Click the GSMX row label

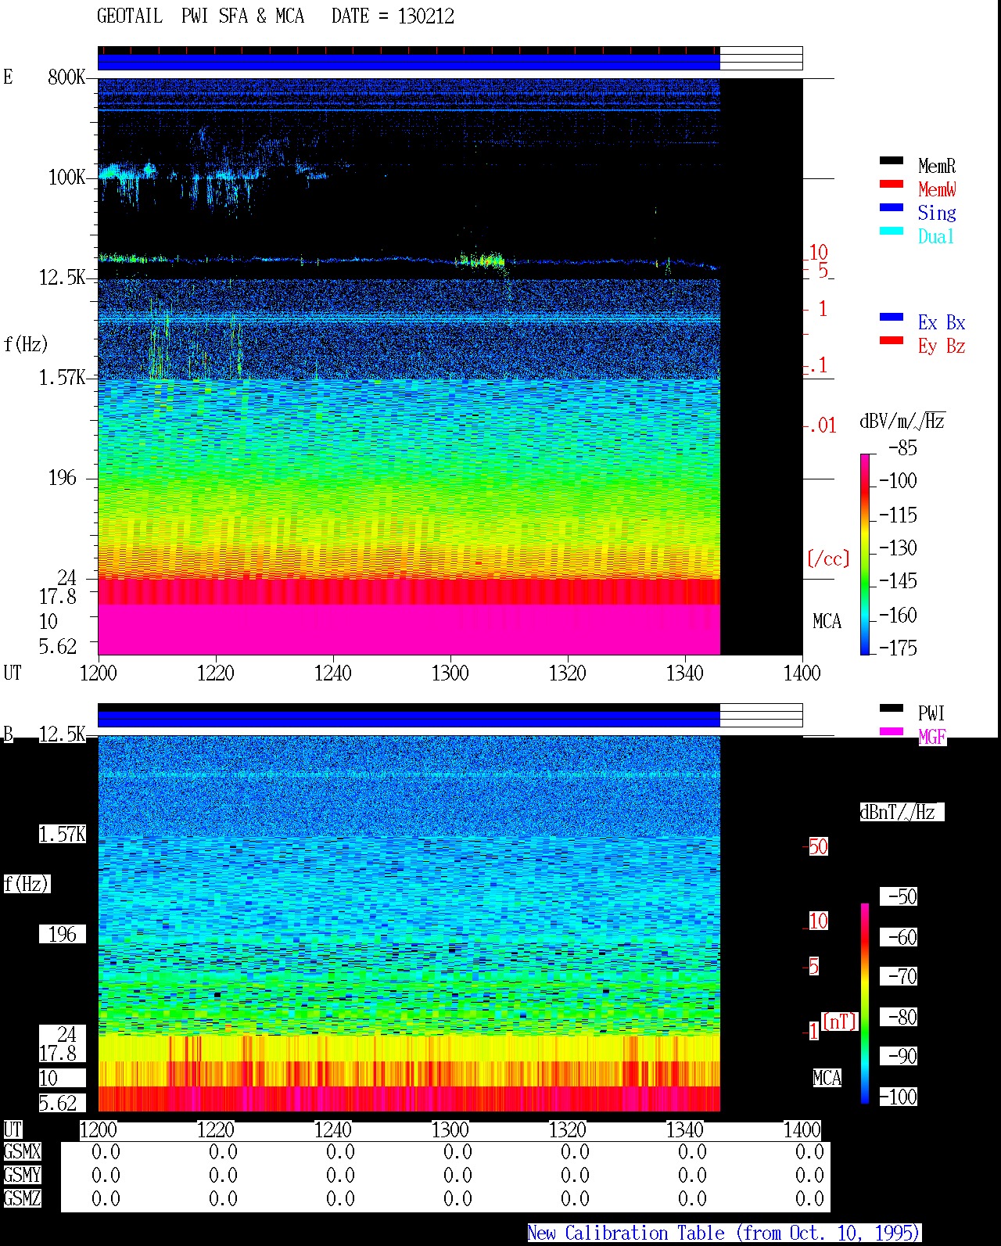click(22, 1151)
